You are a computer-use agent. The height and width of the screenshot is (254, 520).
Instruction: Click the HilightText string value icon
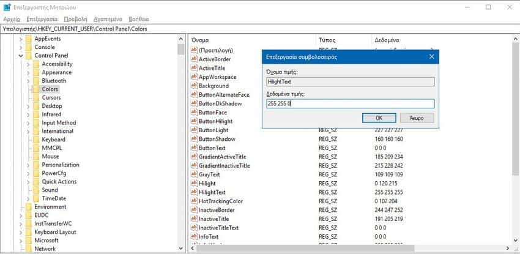coord(195,192)
